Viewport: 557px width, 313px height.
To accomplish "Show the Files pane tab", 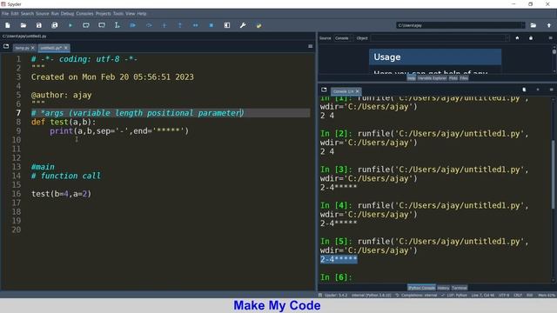I will pos(464,78).
